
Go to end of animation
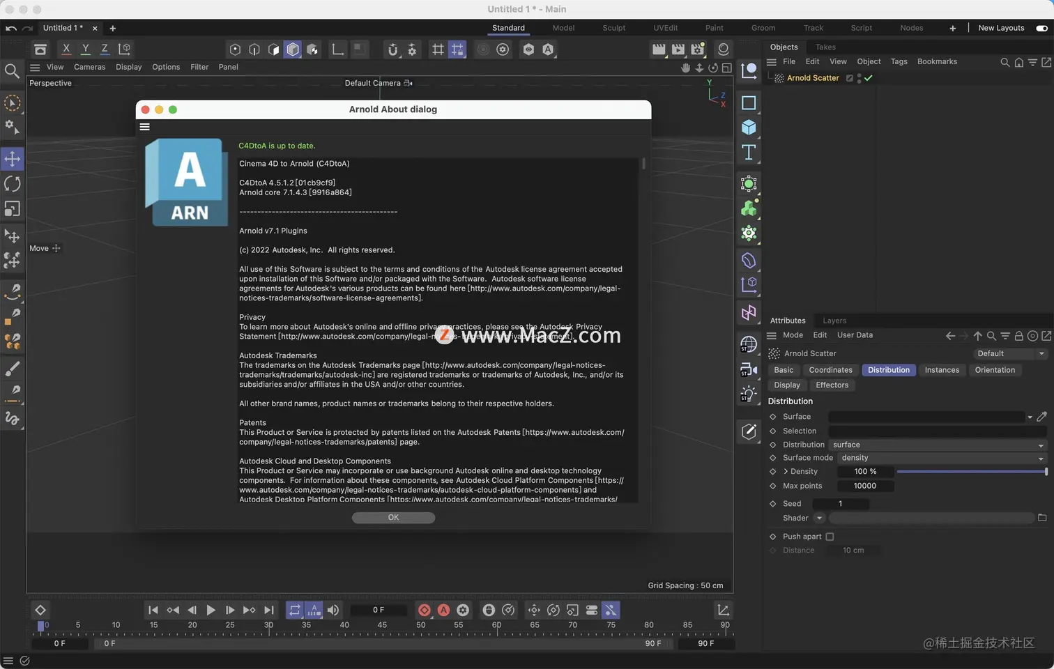click(269, 610)
